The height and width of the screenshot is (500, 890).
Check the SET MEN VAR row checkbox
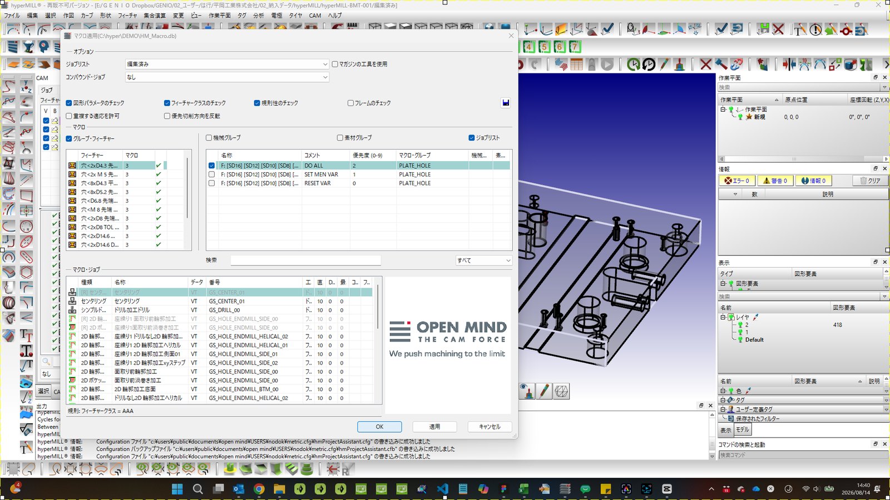click(x=211, y=174)
